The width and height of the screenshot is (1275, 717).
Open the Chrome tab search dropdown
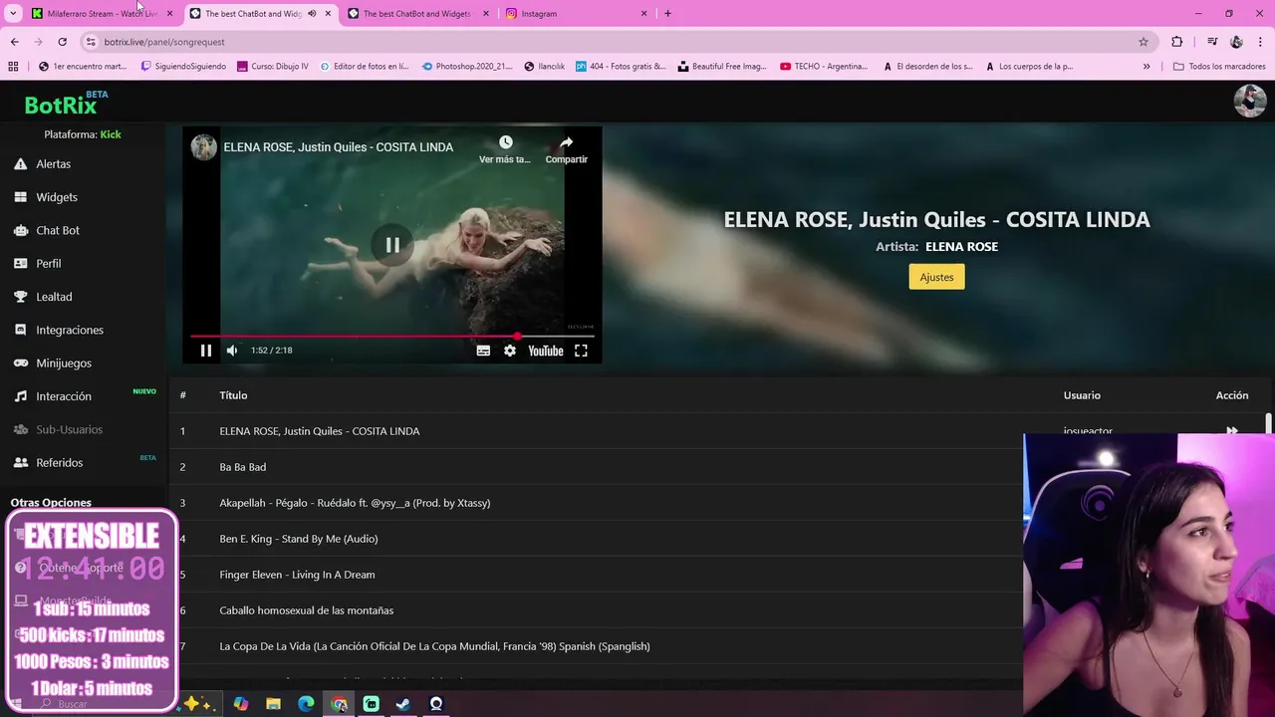(x=13, y=14)
